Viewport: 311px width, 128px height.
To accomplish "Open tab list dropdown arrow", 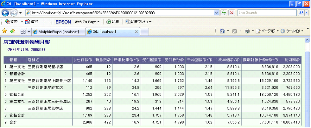I will point(29,31).
